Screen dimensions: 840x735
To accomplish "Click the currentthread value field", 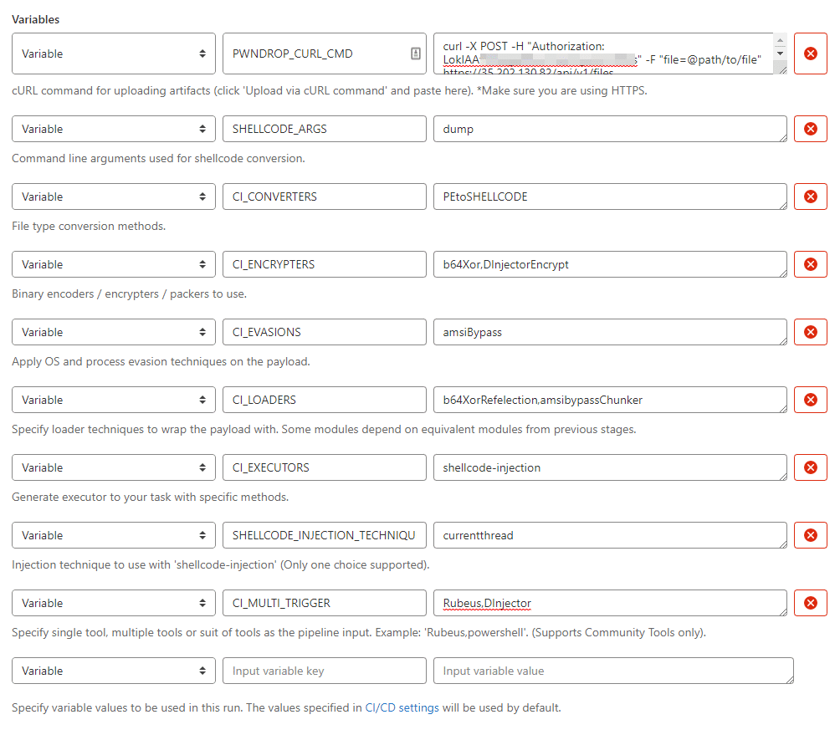I will pyautogui.click(x=609, y=535).
